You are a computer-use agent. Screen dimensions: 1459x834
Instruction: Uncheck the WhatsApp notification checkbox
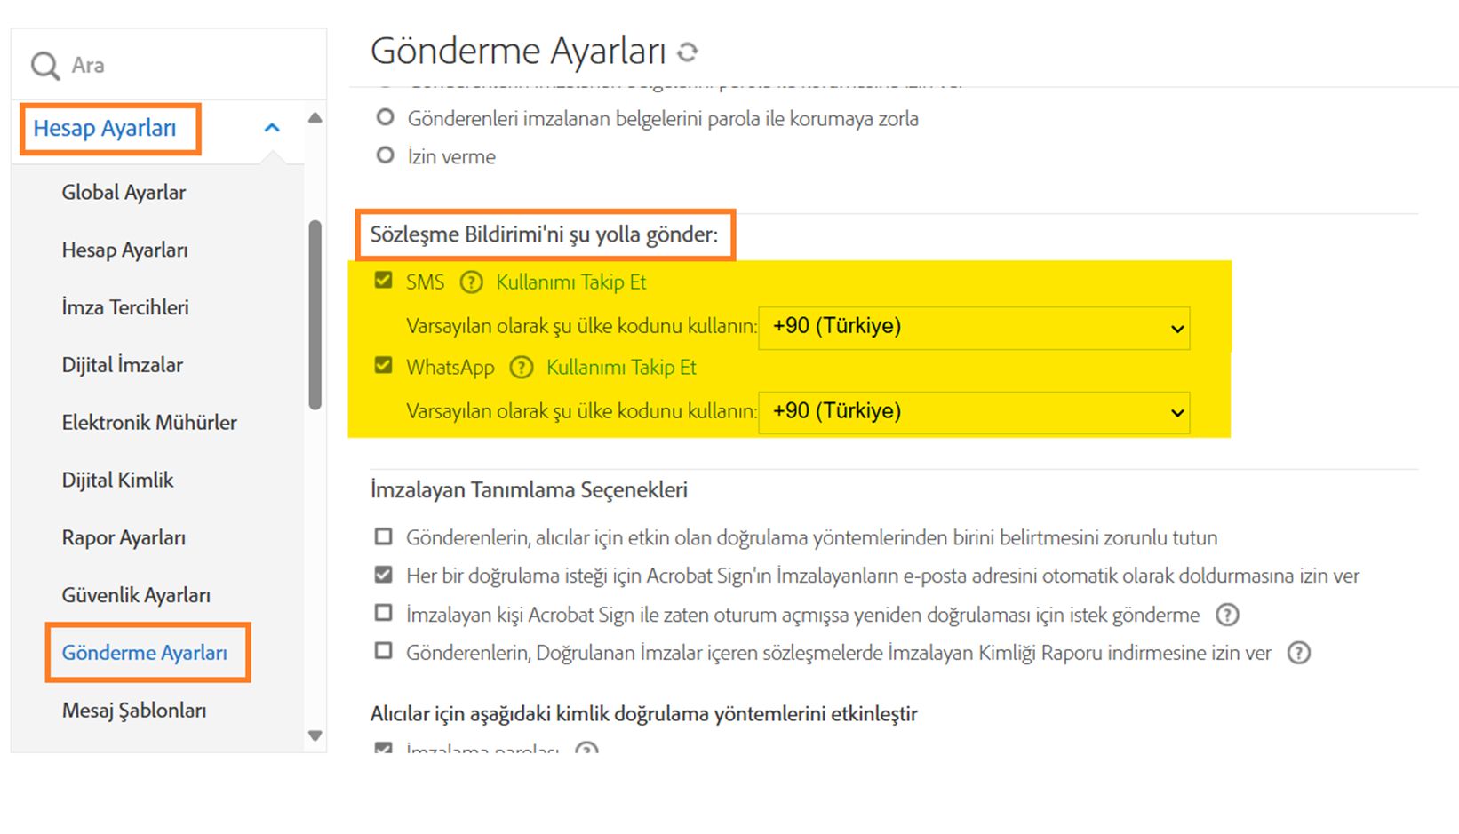384,366
